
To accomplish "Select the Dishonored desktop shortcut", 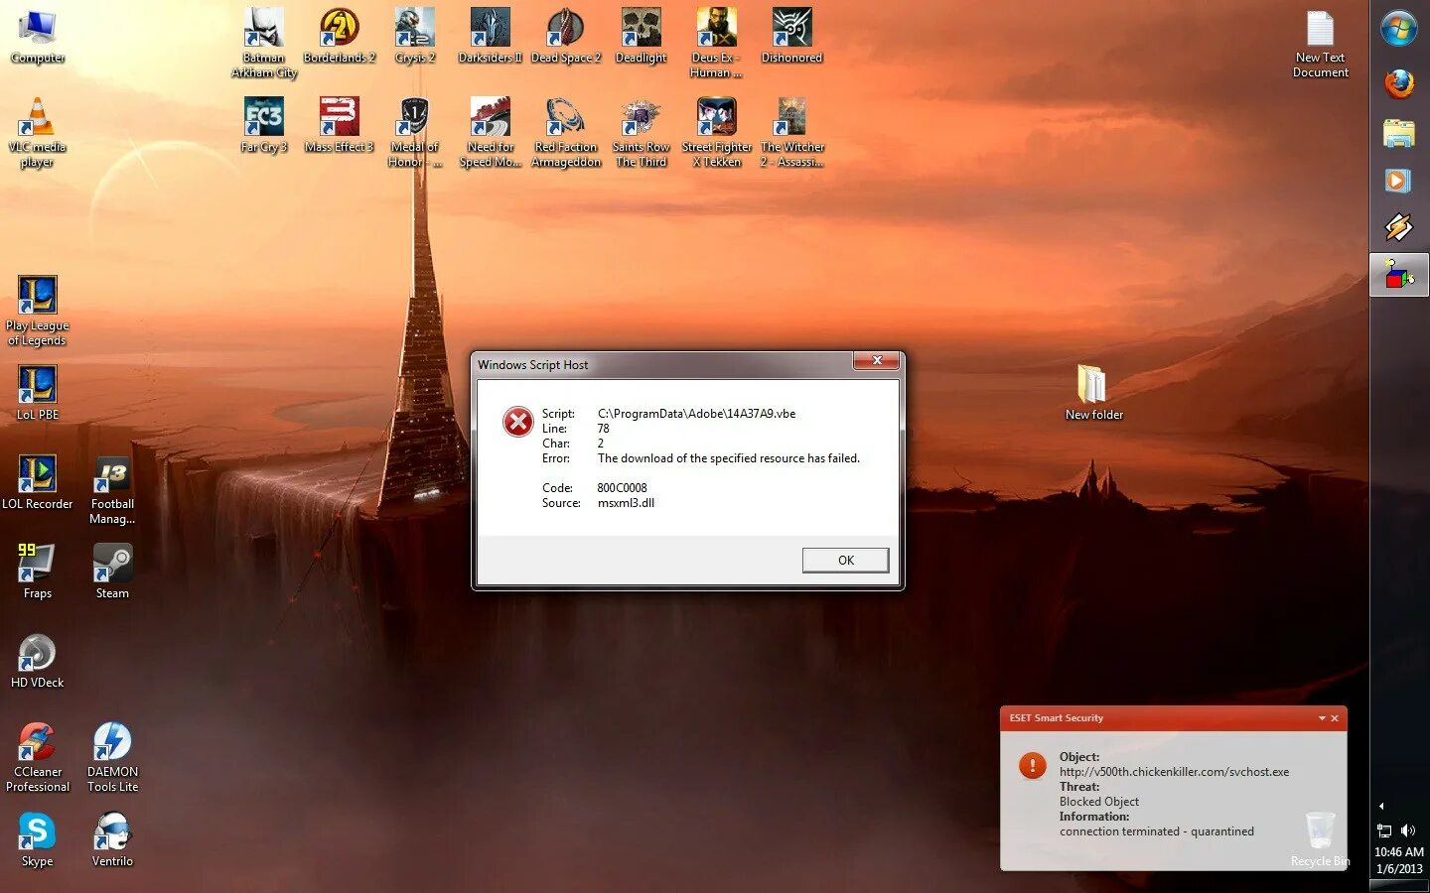I will [791, 36].
